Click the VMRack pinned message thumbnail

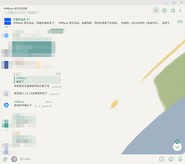[8, 21]
